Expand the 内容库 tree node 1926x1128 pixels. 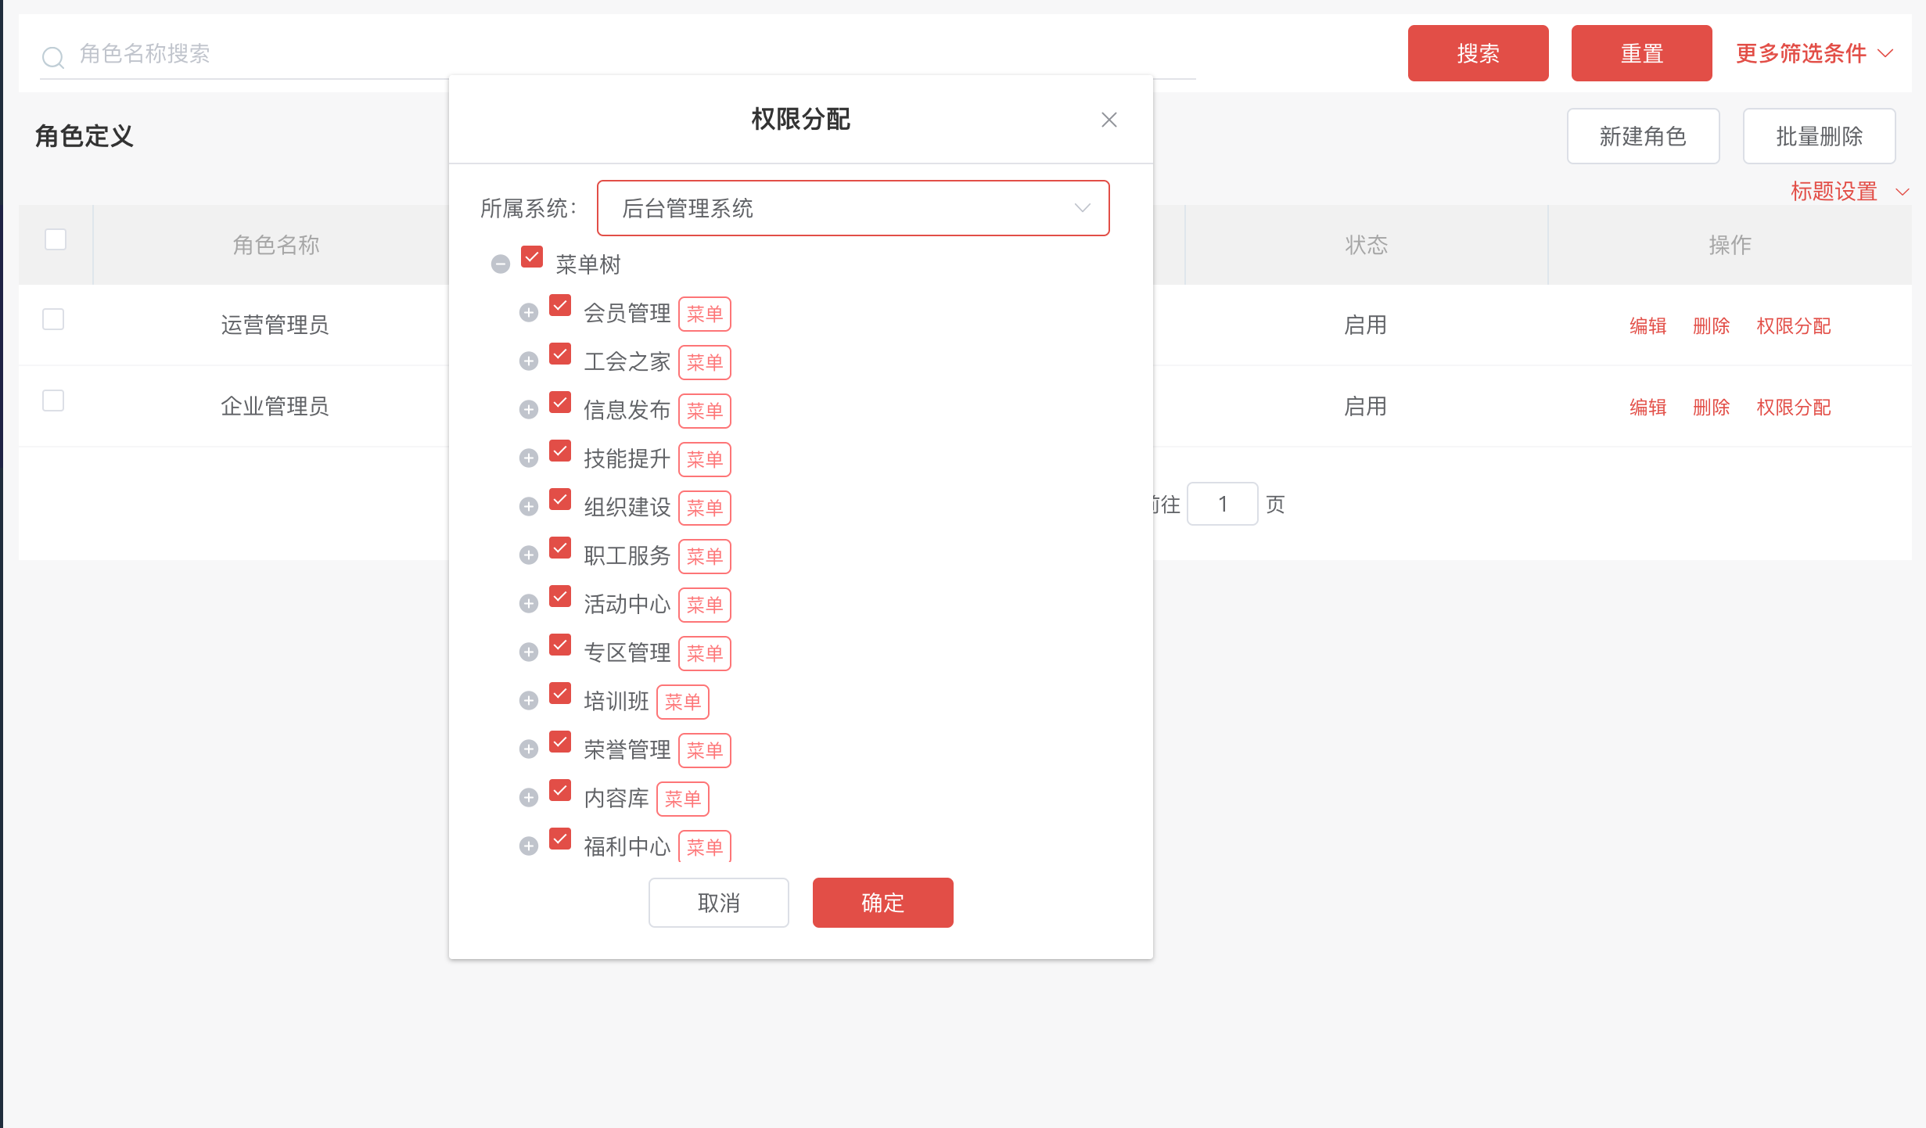pyautogui.click(x=529, y=798)
